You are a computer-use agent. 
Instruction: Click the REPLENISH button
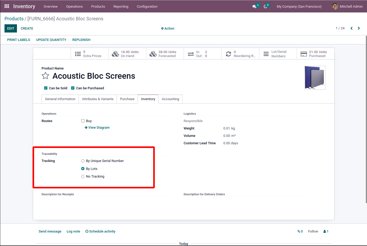[x=81, y=40]
